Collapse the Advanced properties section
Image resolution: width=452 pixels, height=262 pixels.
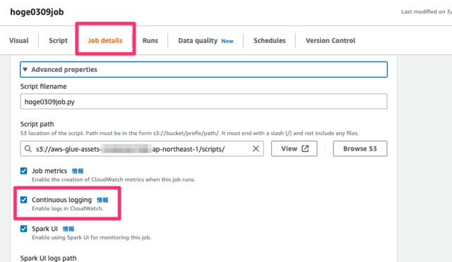coord(203,69)
